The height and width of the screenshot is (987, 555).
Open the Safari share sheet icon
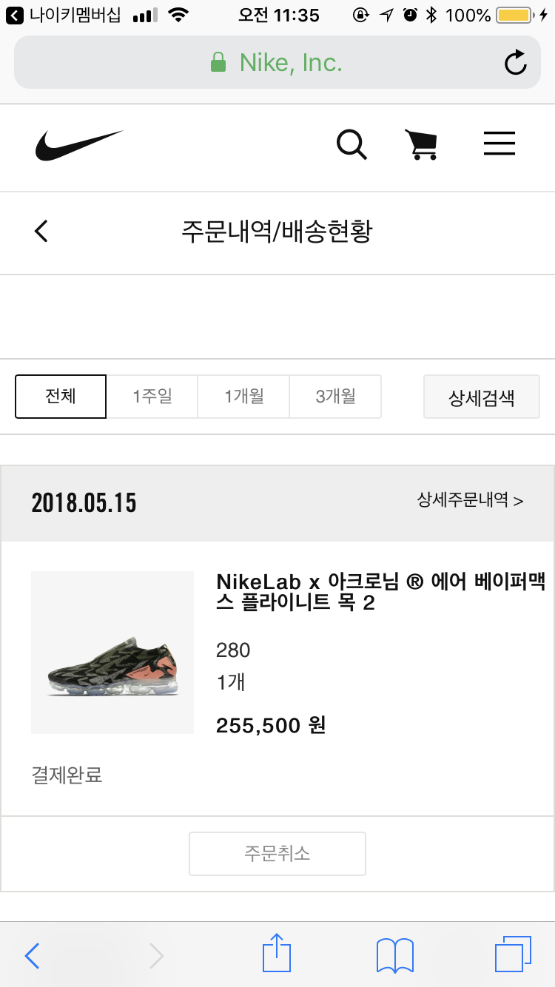pos(277,954)
